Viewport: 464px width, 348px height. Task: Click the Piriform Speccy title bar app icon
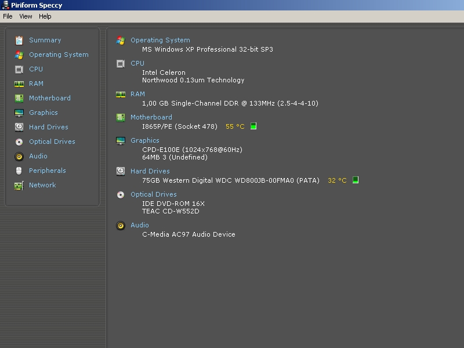5,5
